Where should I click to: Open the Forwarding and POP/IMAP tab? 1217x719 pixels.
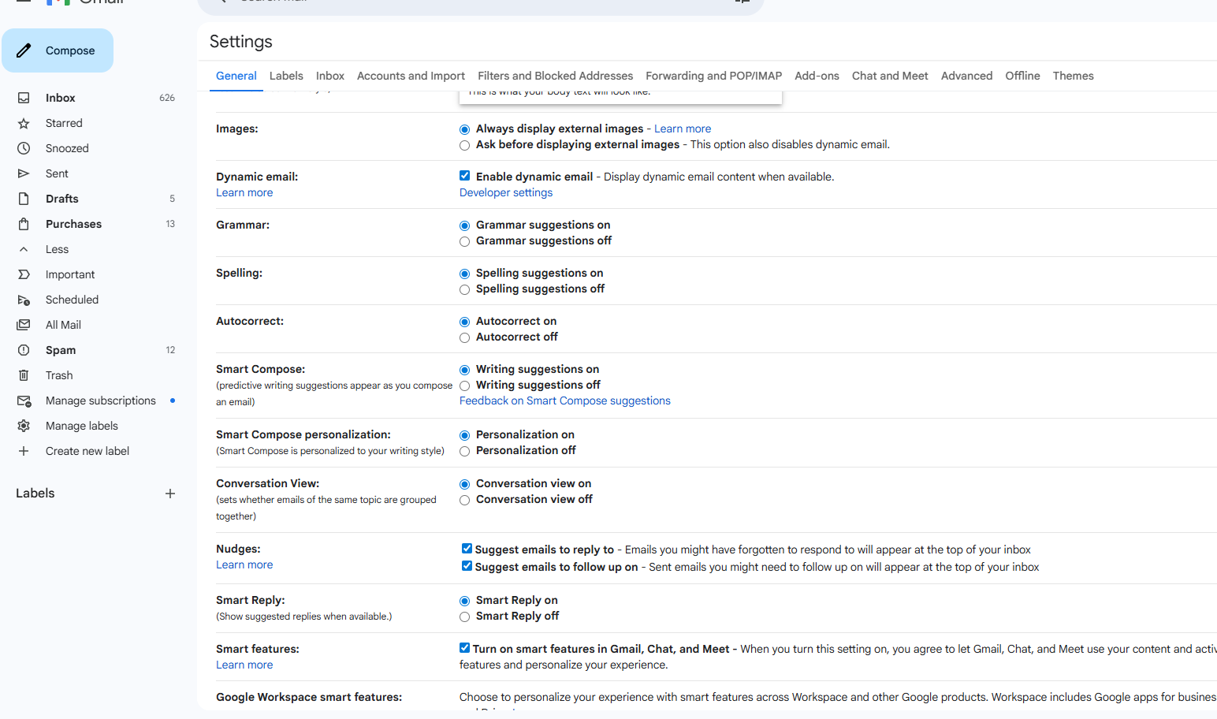[713, 76]
